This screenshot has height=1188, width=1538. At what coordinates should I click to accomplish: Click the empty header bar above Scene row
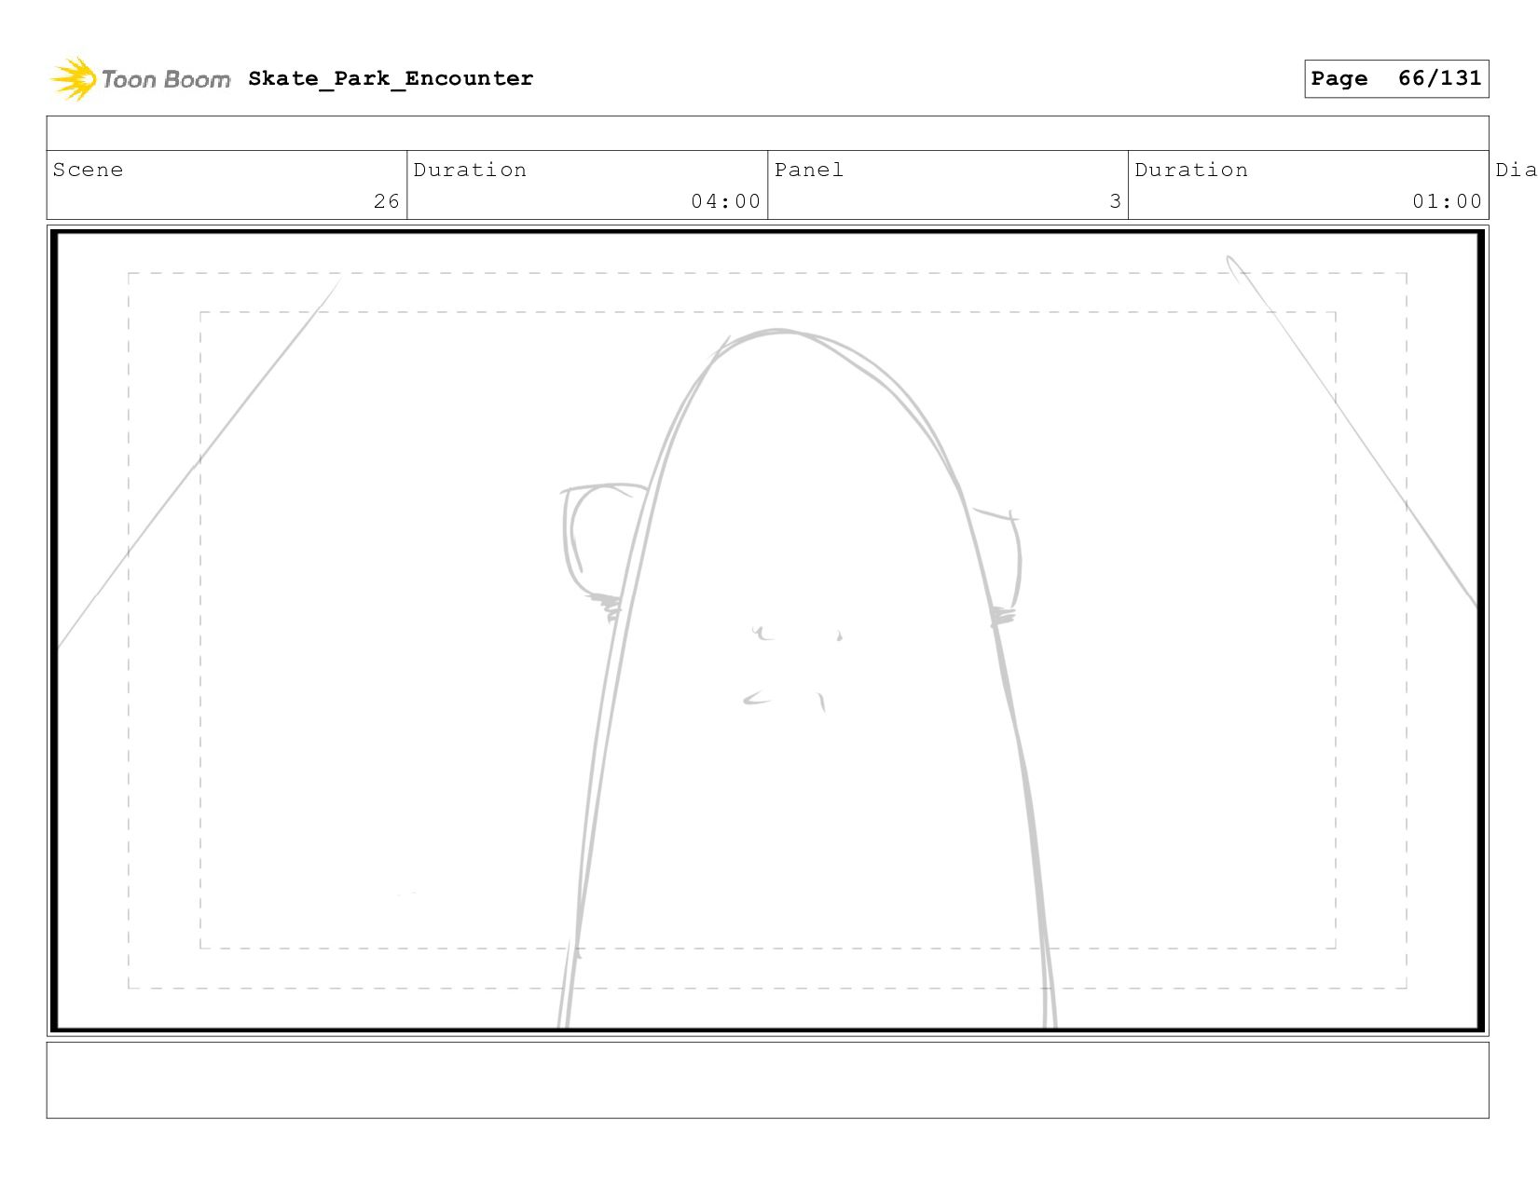(768, 133)
